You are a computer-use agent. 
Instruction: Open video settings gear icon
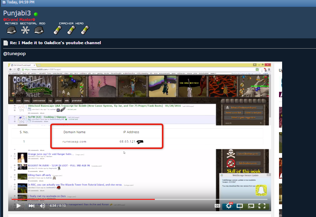pyautogui.click(x=229, y=206)
